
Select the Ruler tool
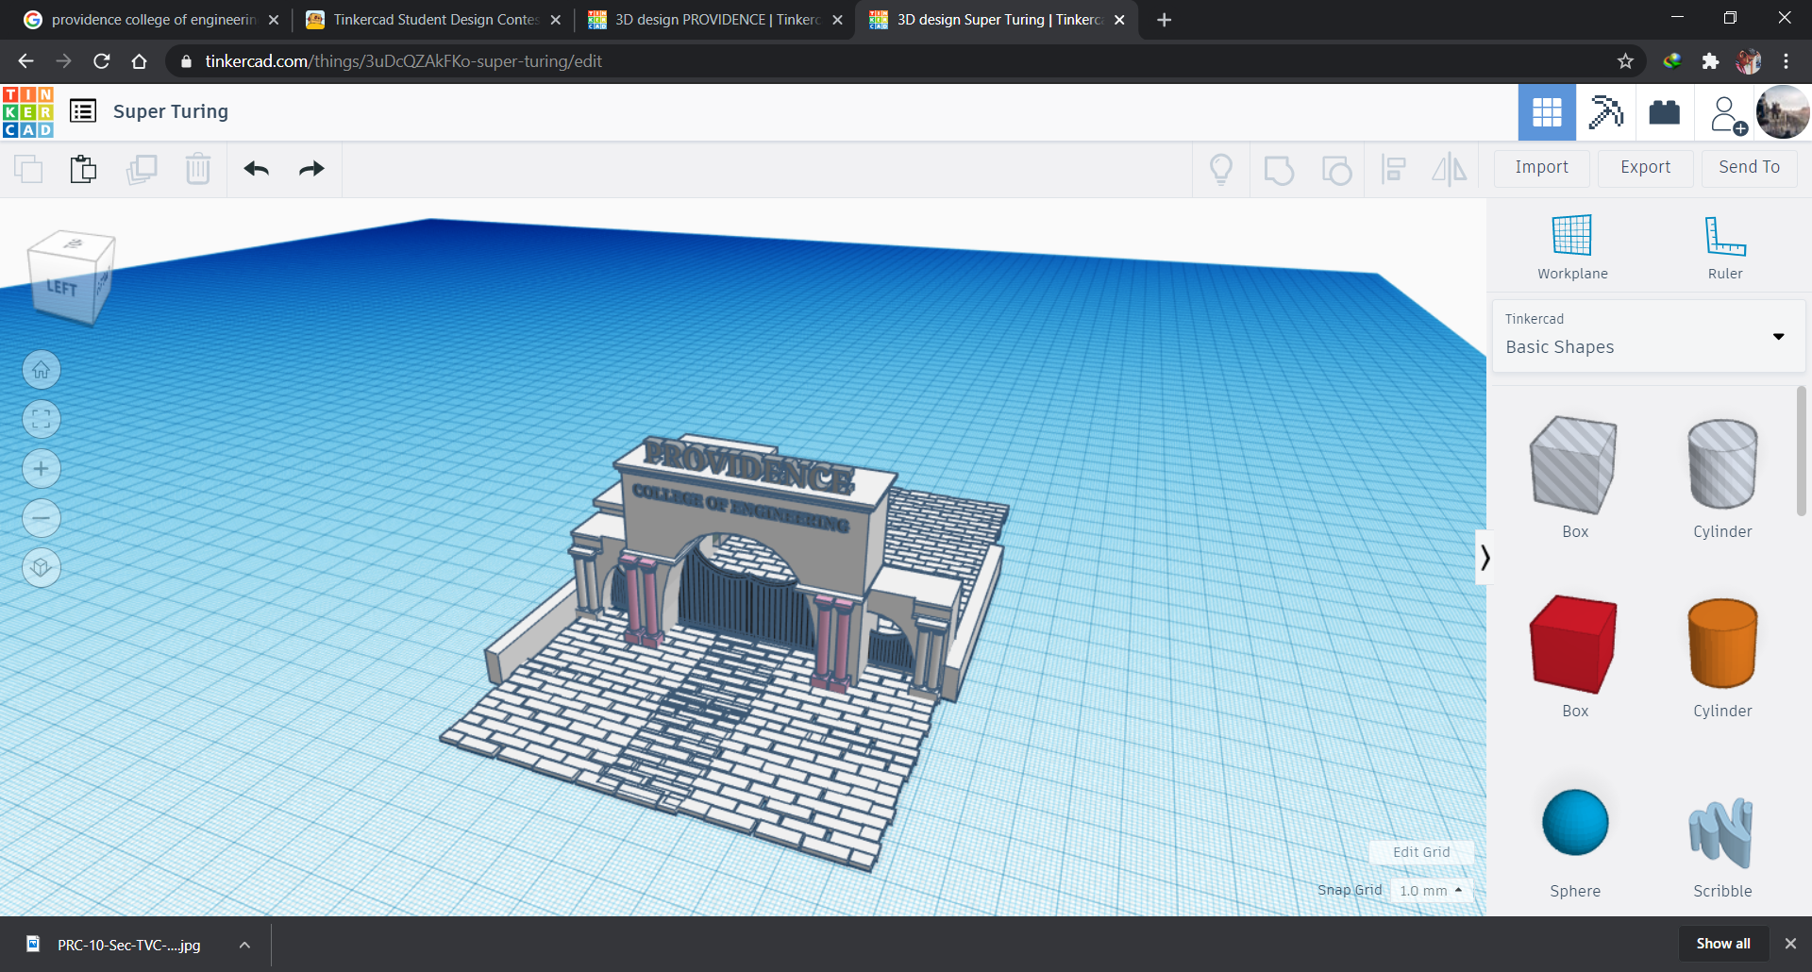(x=1725, y=247)
